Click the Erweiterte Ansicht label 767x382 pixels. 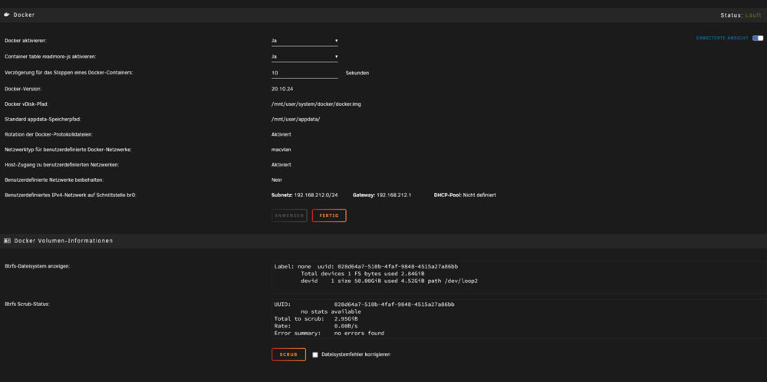pos(722,38)
